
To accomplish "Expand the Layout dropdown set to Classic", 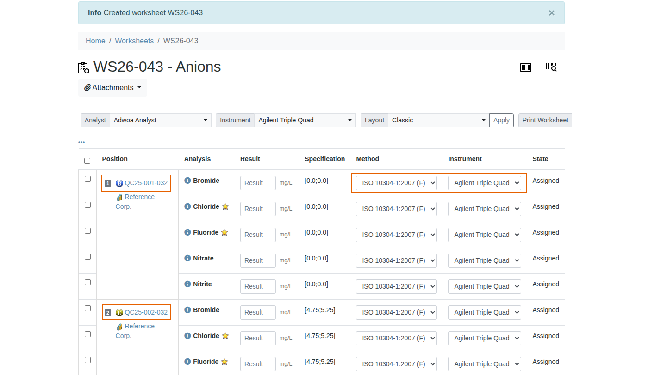I will [x=438, y=120].
